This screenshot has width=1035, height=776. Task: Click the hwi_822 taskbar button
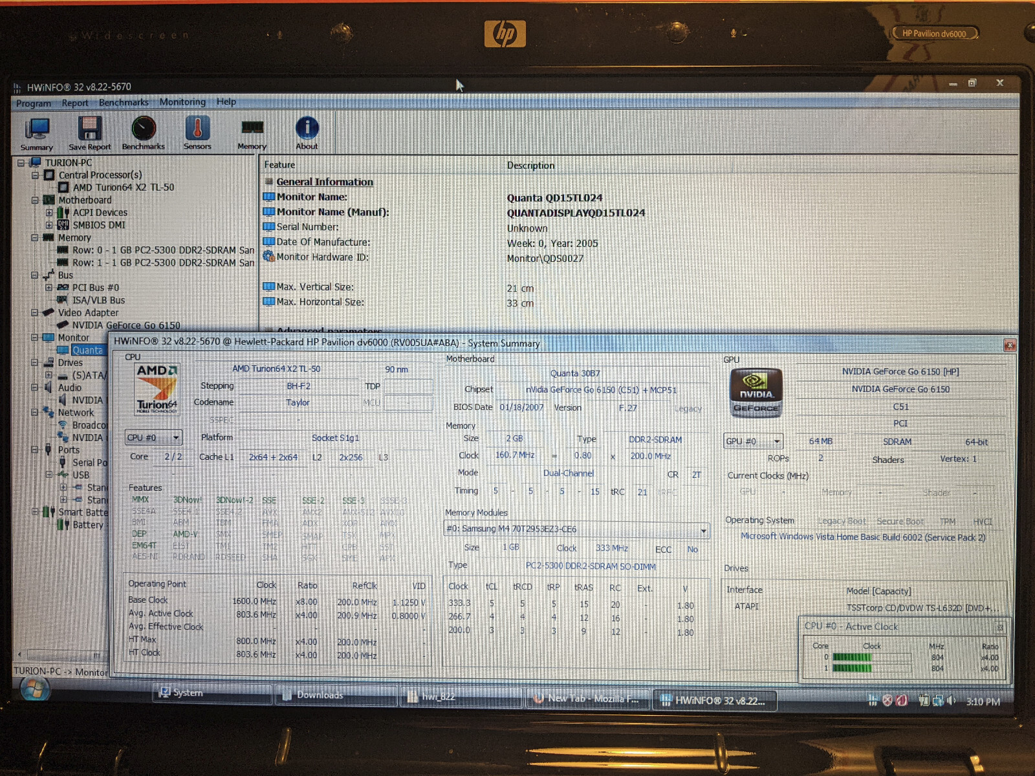461,697
